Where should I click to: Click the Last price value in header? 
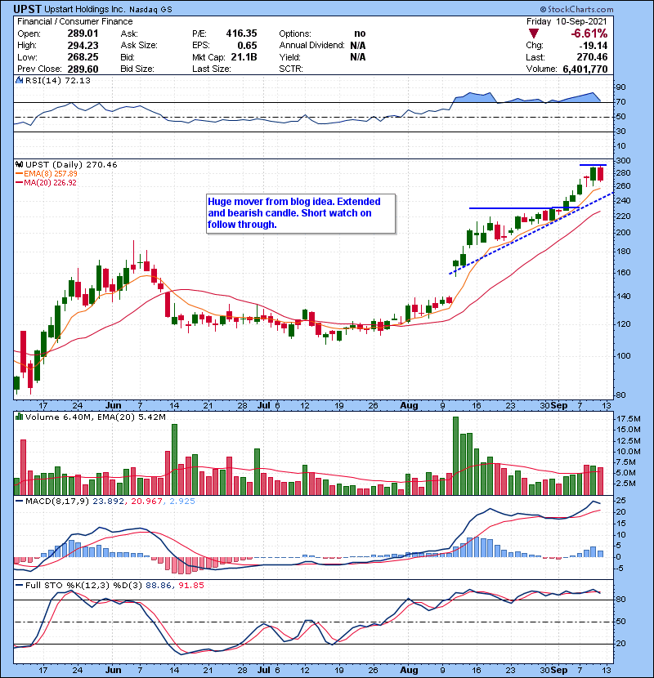click(592, 57)
